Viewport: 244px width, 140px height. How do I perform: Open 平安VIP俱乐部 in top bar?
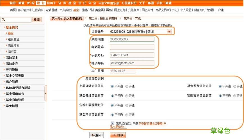point(109,3)
